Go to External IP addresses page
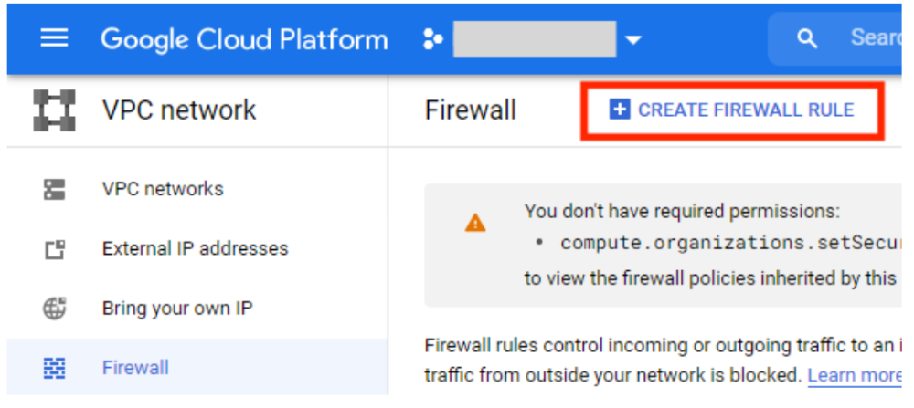 coord(195,249)
